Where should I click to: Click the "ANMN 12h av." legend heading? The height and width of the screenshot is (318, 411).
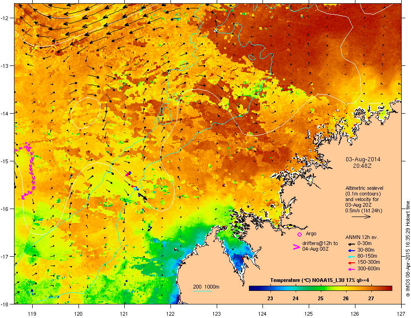(x=361, y=237)
